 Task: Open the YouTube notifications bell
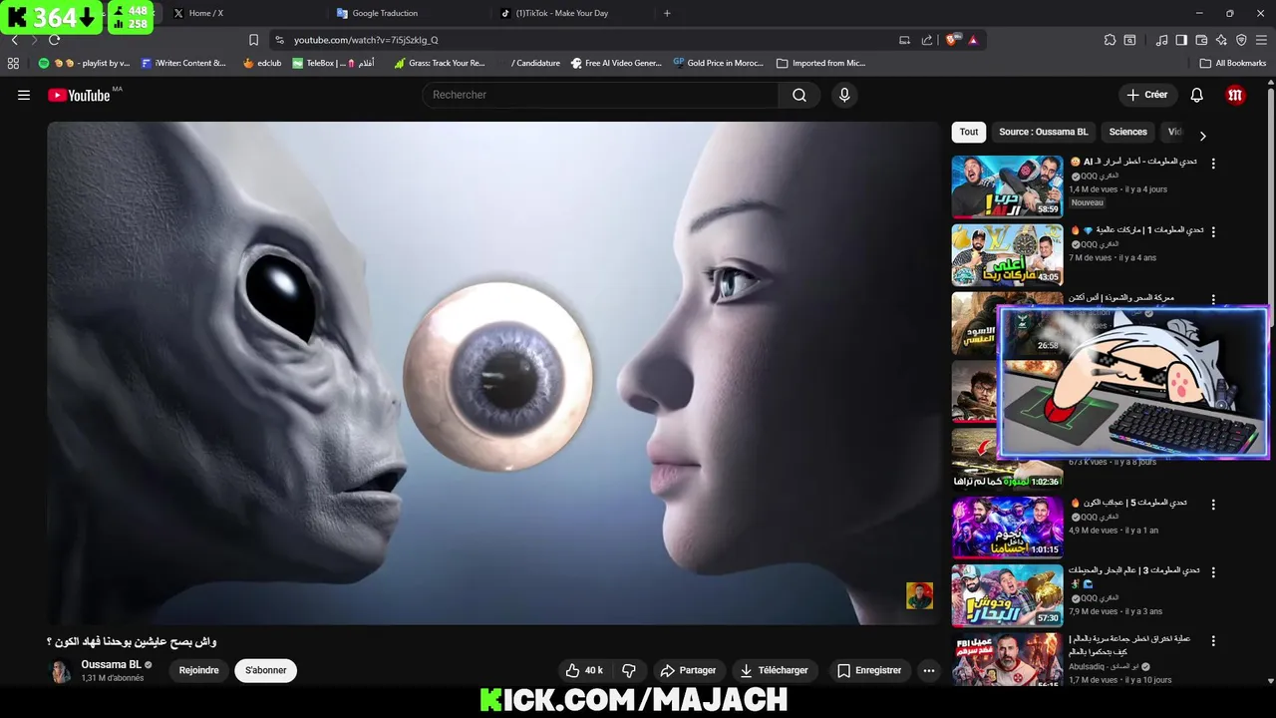[1197, 95]
